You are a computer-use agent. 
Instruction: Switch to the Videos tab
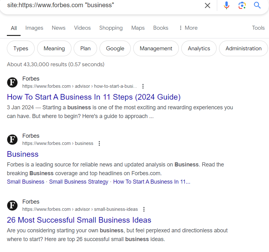pyautogui.click(x=82, y=28)
